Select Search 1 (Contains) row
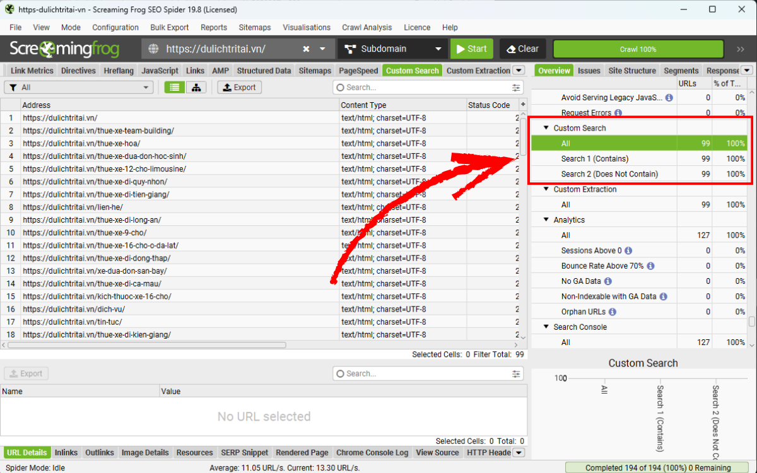Viewport: 757px width, 473px height. click(x=595, y=159)
